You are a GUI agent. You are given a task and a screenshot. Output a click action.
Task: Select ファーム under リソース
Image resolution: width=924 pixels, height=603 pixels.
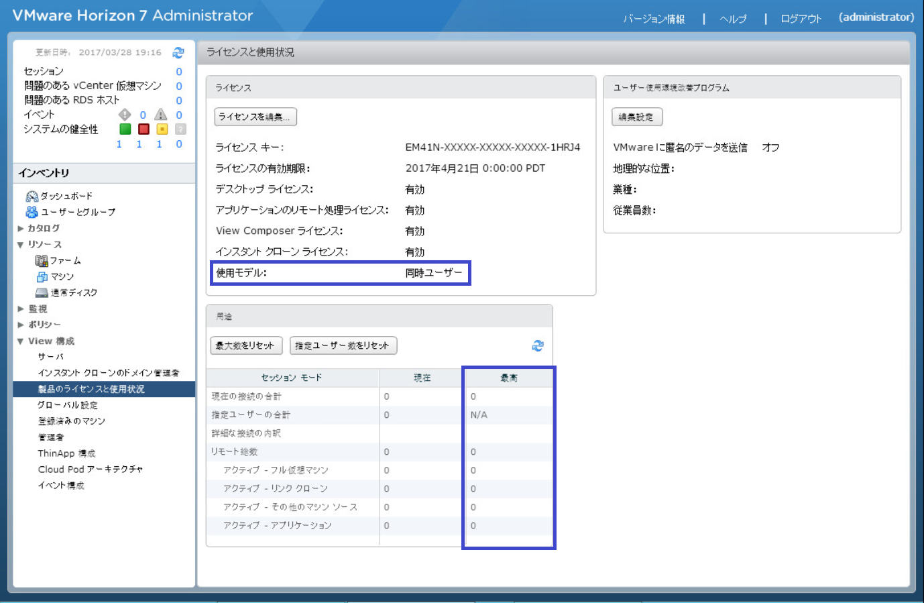[66, 260]
